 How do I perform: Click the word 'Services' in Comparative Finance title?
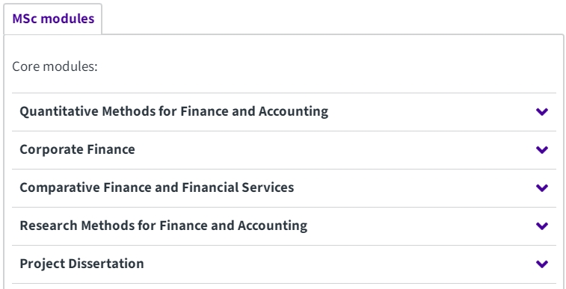click(x=268, y=187)
